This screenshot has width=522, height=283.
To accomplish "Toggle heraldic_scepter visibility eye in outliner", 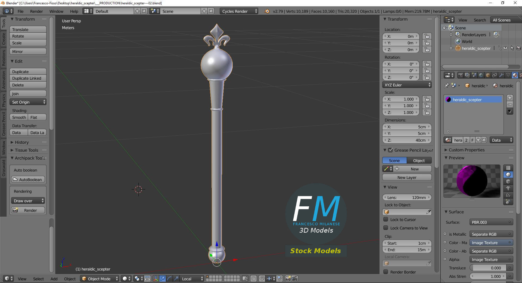I will (505, 48).
